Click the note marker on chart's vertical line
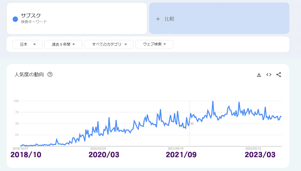 [x=192, y=123]
